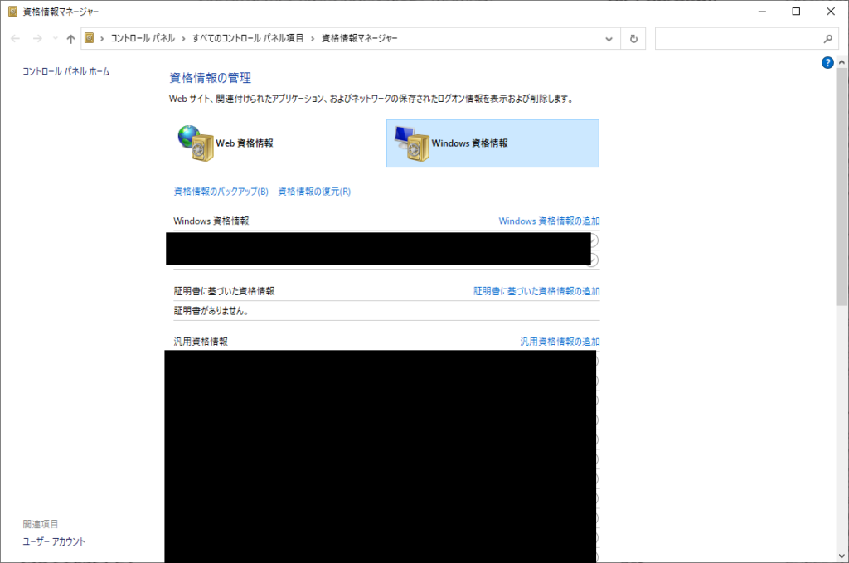Click 資格情報の復元(R) link

(314, 192)
